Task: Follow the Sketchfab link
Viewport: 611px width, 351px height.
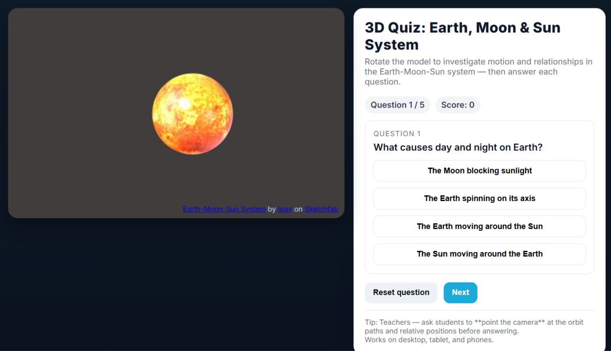Action: (321, 209)
